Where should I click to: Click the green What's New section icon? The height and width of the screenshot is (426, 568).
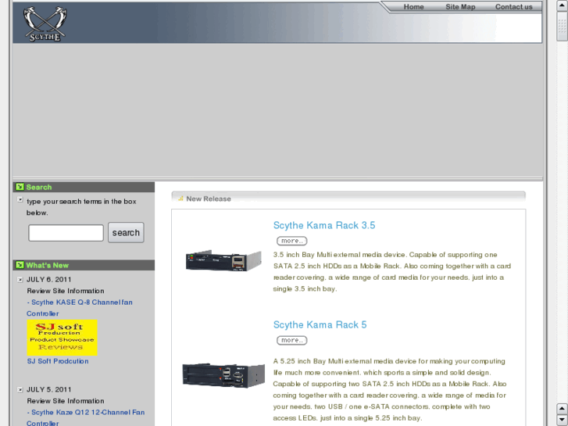click(20, 265)
